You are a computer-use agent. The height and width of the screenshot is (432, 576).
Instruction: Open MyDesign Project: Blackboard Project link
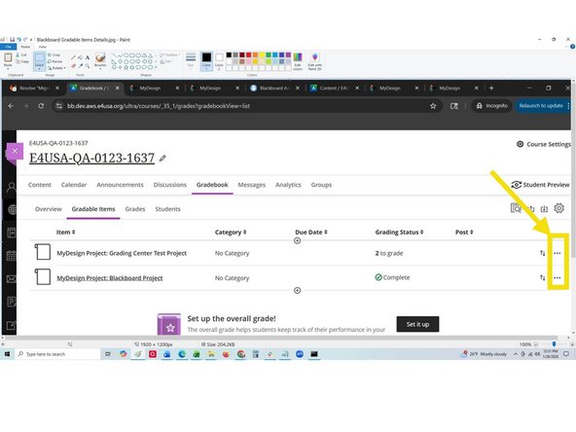pos(110,278)
